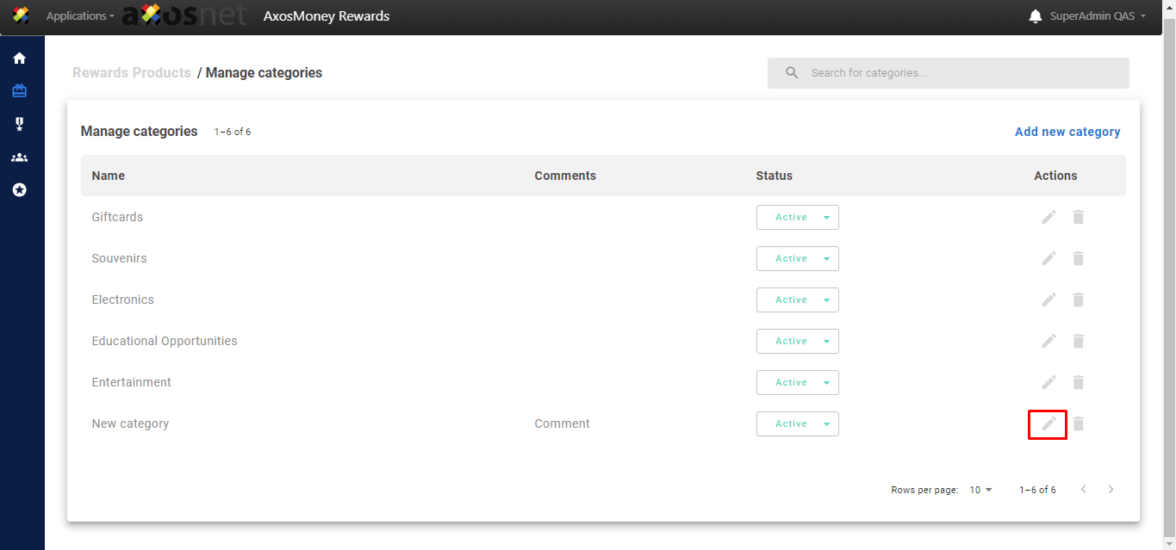The width and height of the screenshot is (1176, 550).
Task: Open the Applications menu
Action: pos(80,16)
